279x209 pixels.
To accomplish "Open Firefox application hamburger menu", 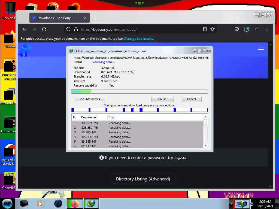I will pyautogui.click(x=266, y=29).
